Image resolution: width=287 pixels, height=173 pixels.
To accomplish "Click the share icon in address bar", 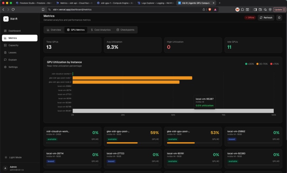I will click(204, 10).
